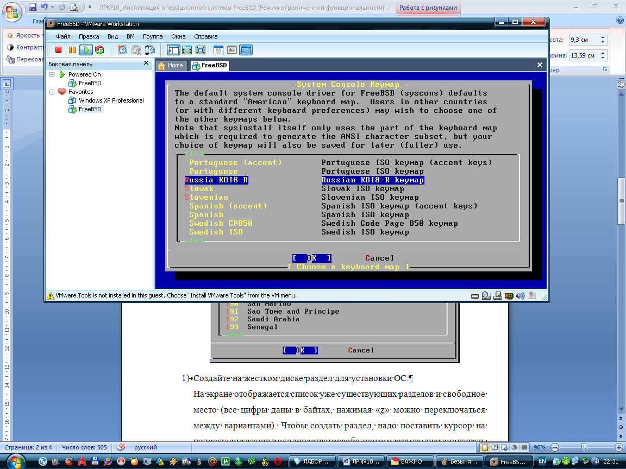Click the page counter Страница: 2 из 4

coord(28,447)
